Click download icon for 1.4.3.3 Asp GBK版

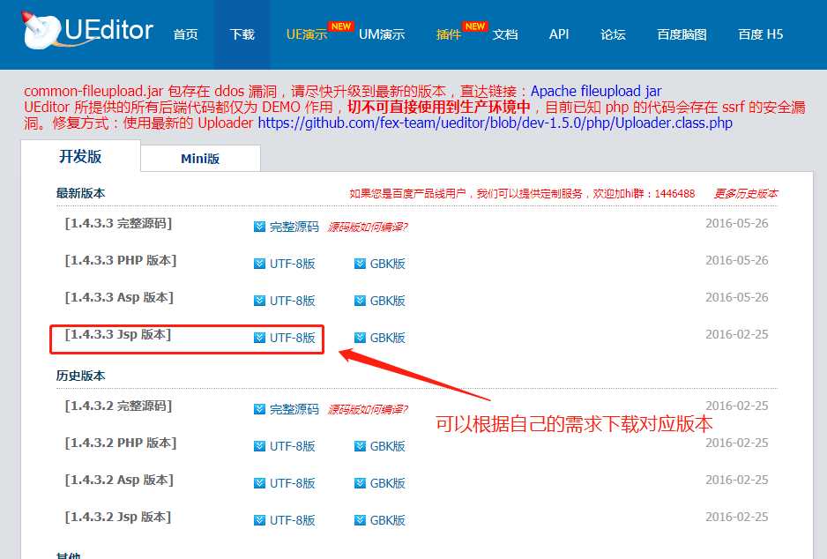(x=360, y=301)
